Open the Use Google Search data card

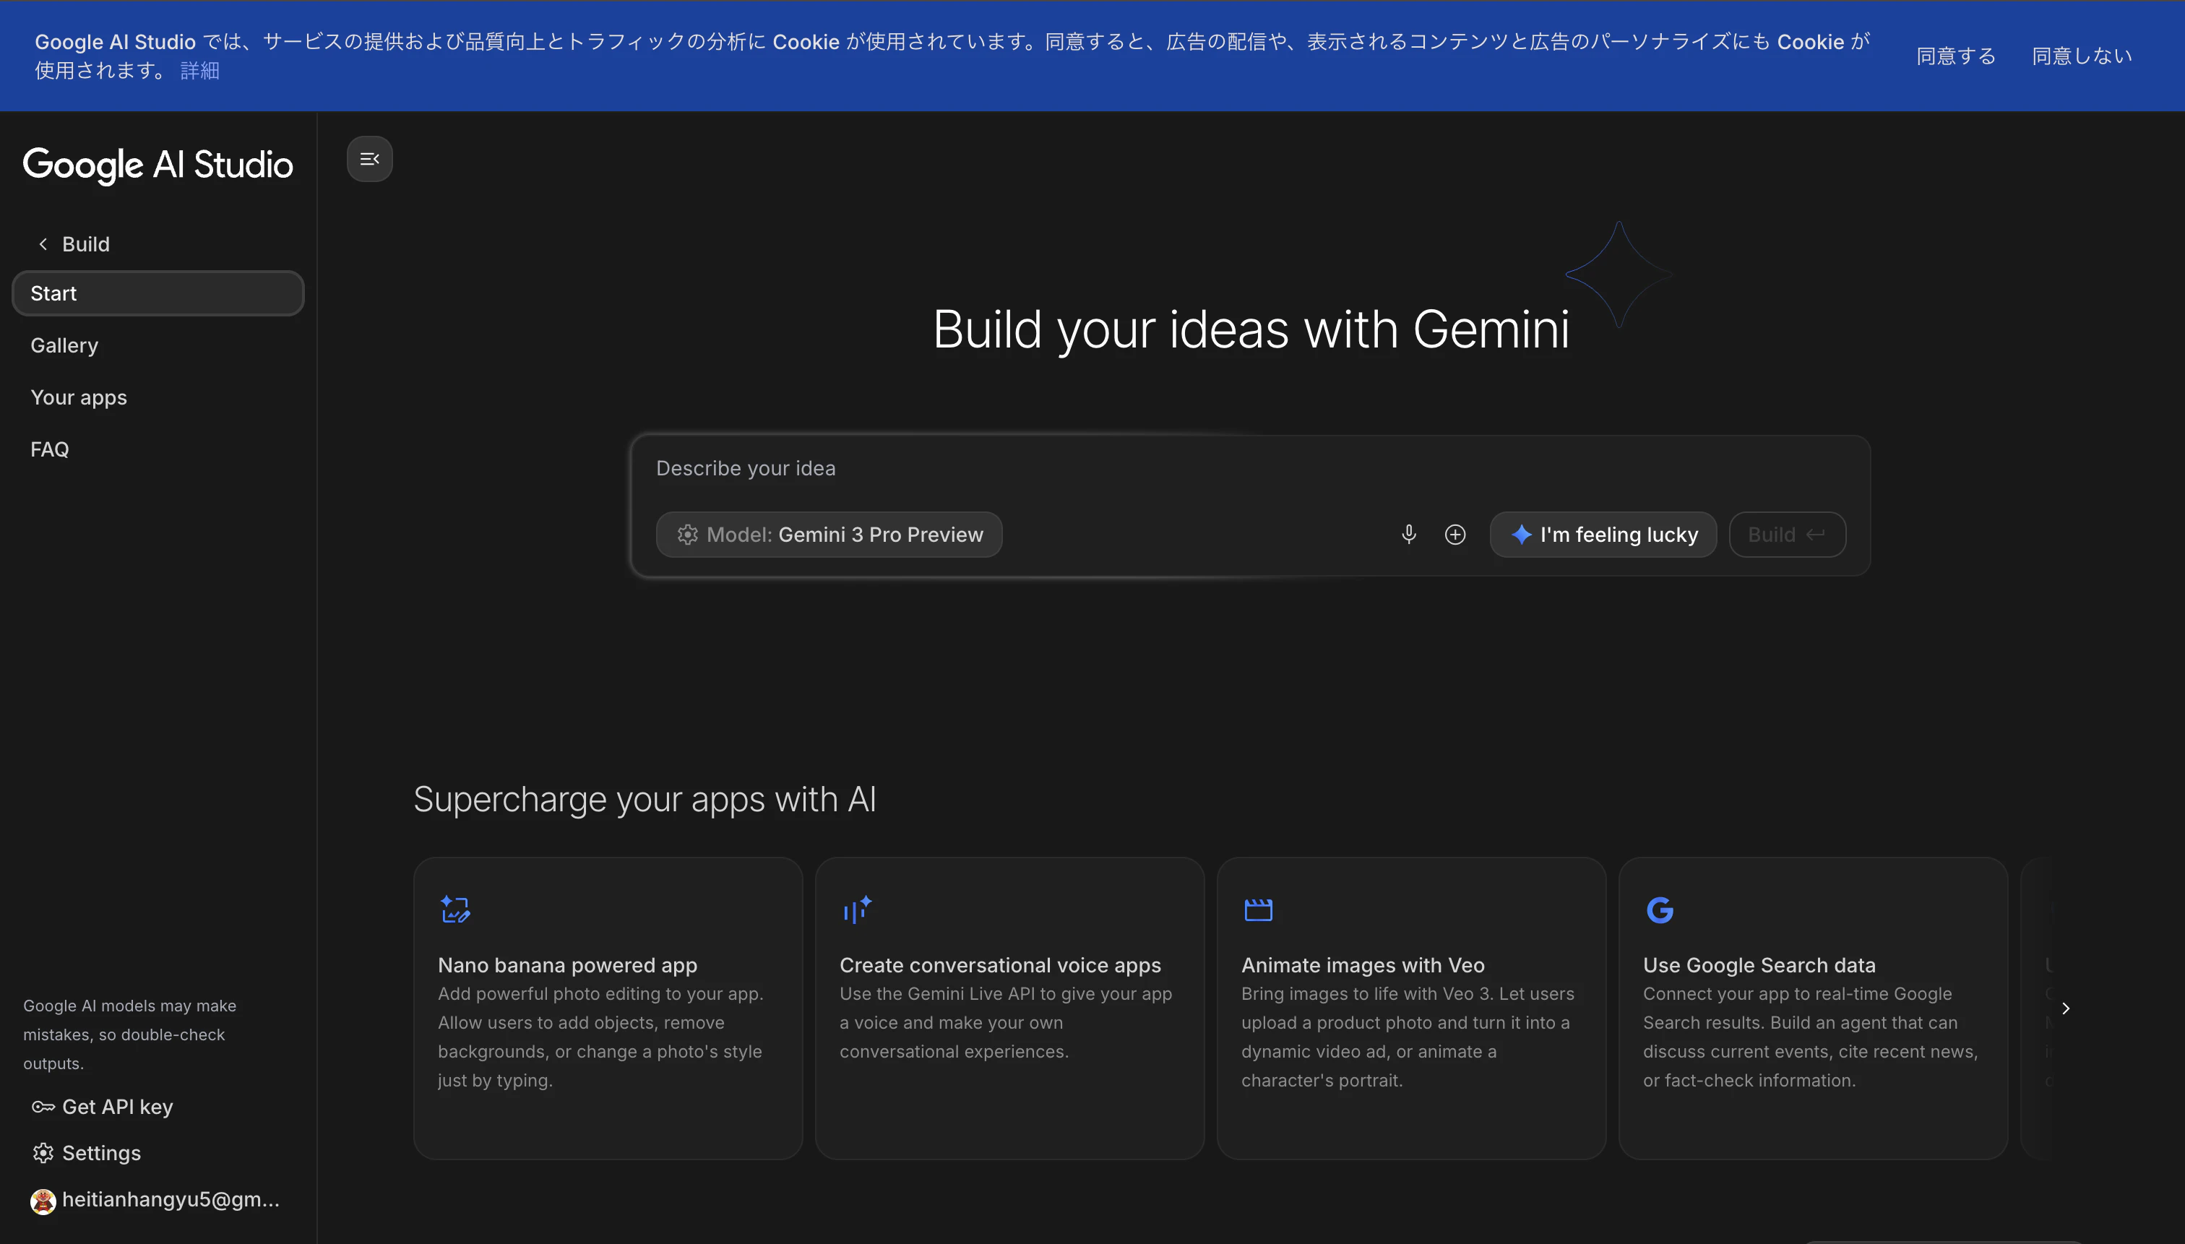pos(1814,1009)
